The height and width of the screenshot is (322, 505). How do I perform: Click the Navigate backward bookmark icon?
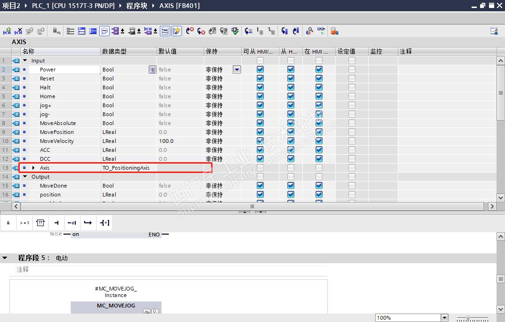point(296,31)
